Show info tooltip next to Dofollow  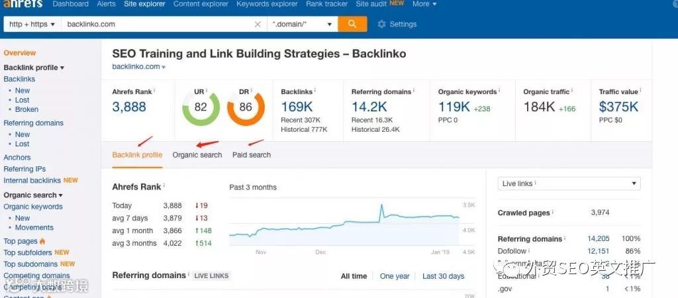(529, 250)
